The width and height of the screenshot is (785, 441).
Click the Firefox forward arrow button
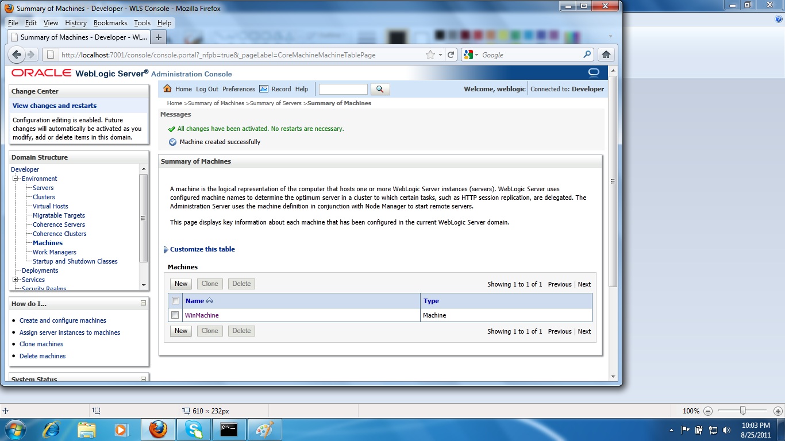tap(31, 55)
